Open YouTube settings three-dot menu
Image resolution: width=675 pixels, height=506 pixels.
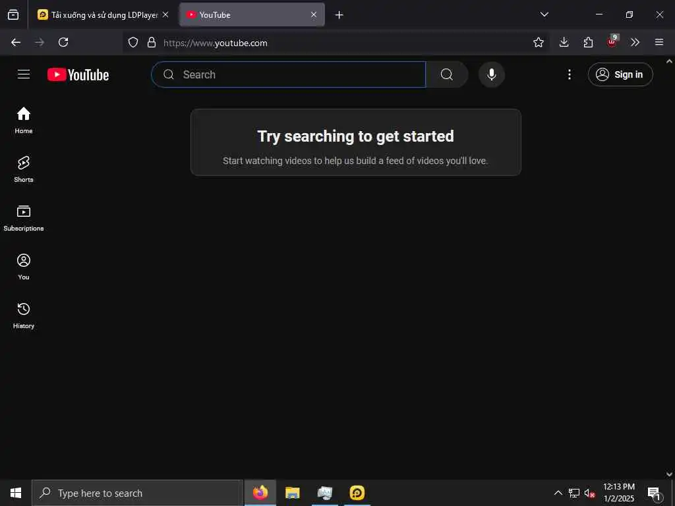coord(569,74)
